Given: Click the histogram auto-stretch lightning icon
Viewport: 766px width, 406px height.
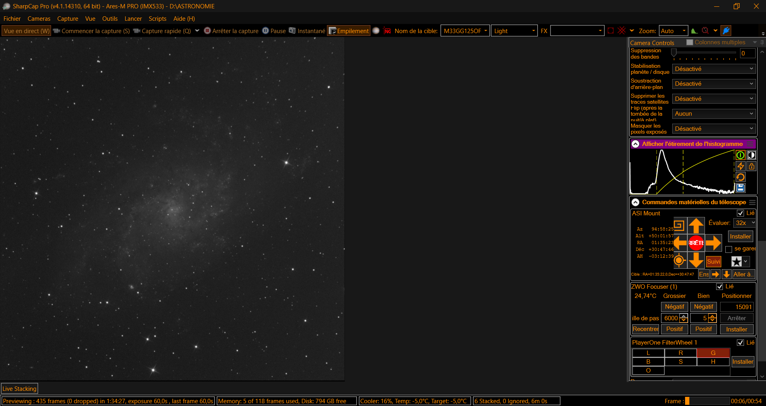Looking at the screenshot, I should point(740,166).
